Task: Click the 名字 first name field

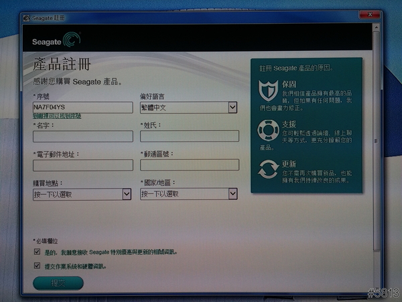Action: coord(83,136)
